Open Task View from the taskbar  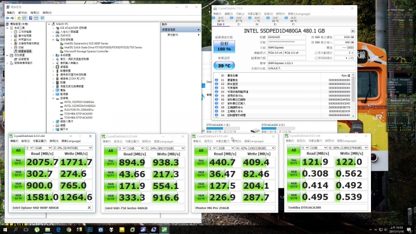tap(26, 230)
